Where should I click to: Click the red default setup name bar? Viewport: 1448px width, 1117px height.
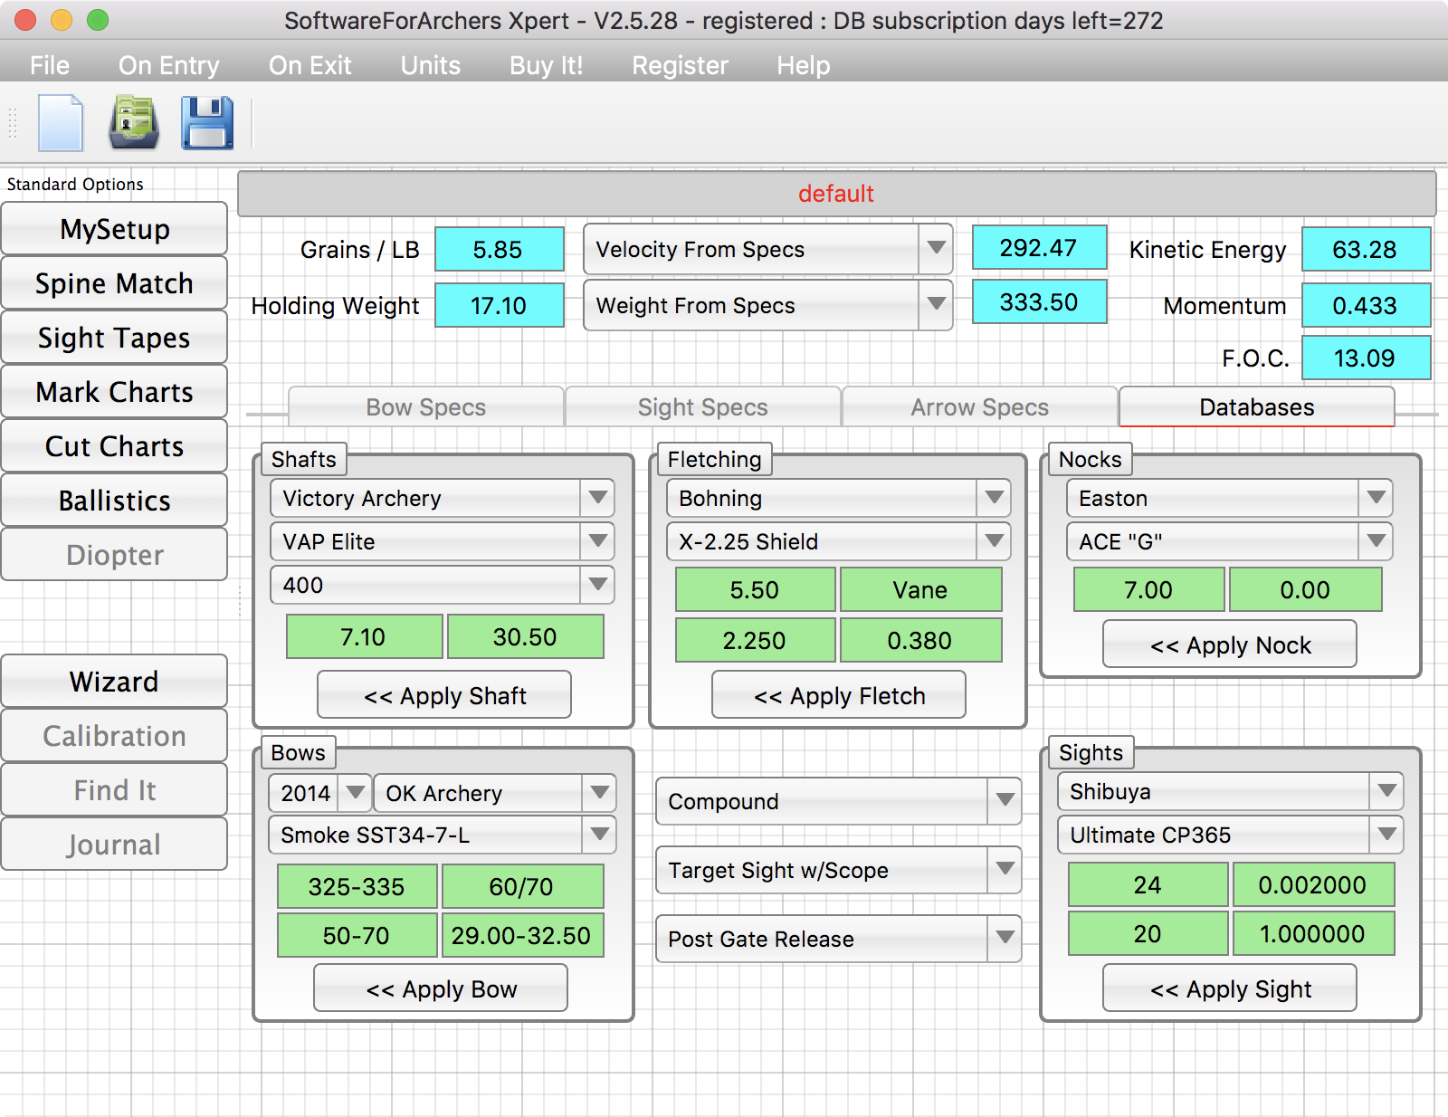836,193
